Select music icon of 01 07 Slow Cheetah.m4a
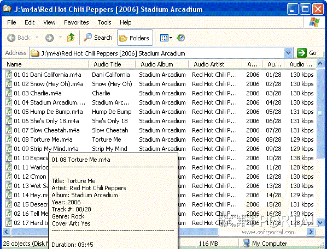This screenshot has height=249, width=327. [x=9, y=130]
